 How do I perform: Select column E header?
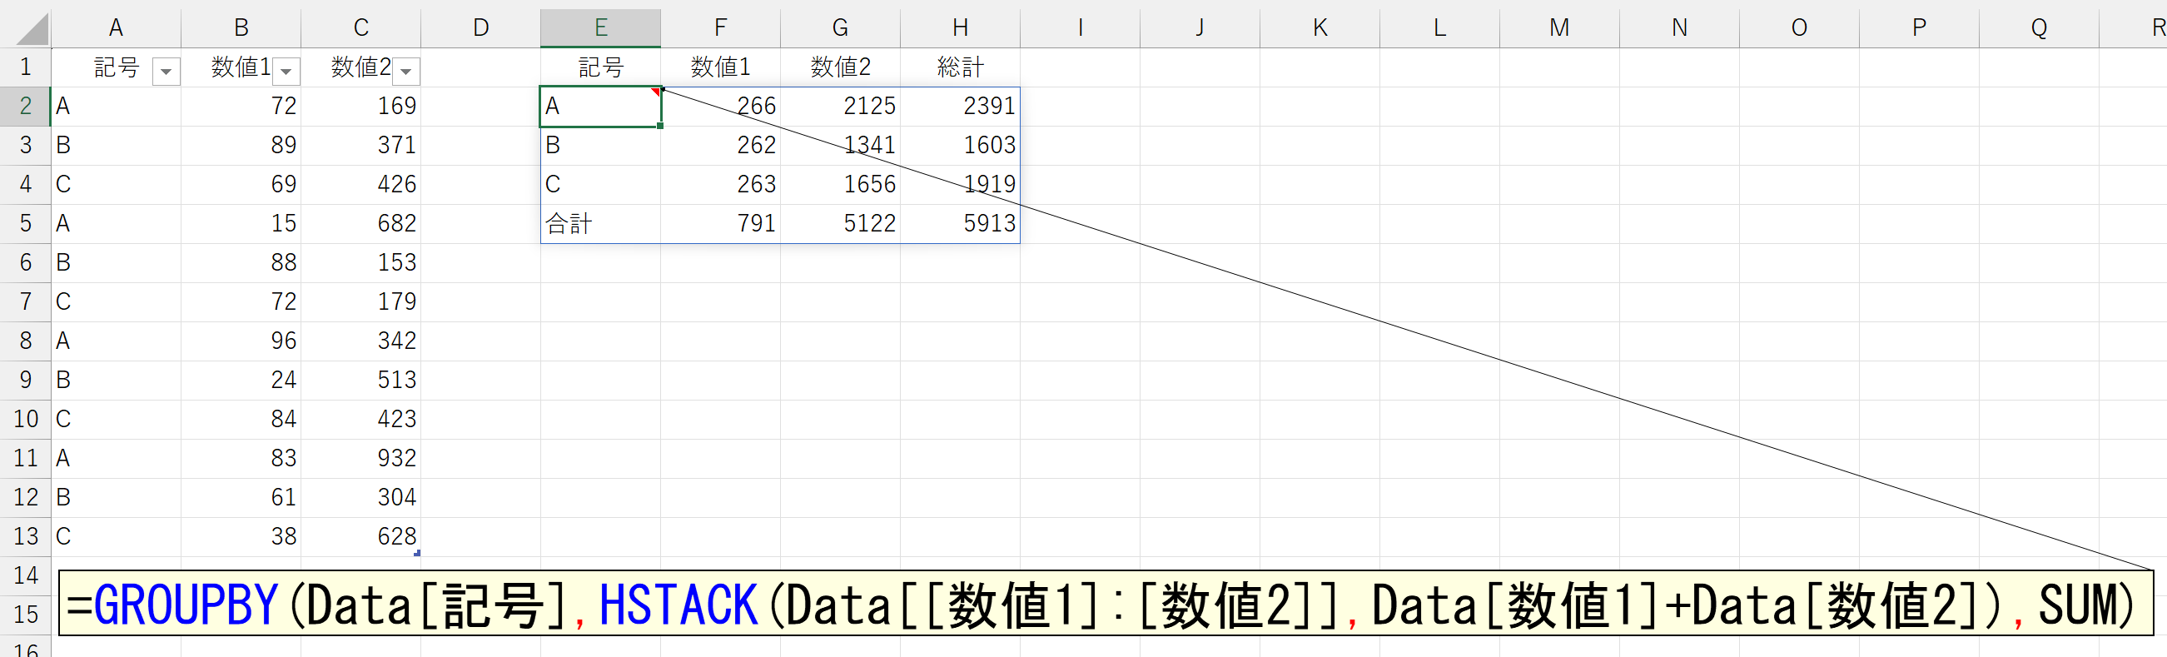600,27
